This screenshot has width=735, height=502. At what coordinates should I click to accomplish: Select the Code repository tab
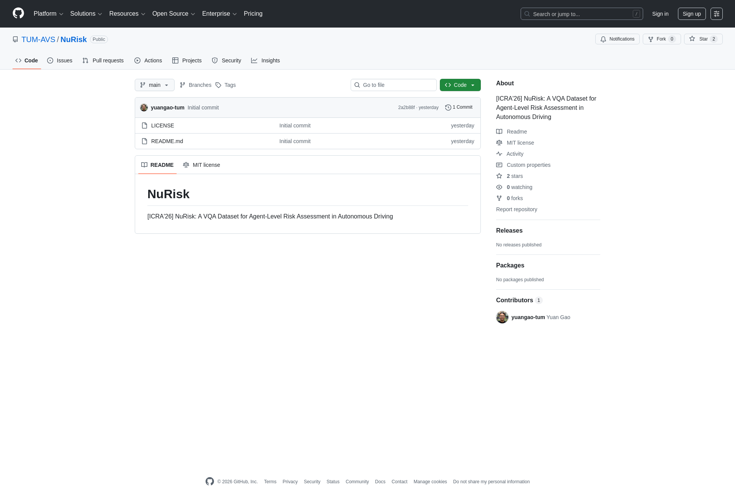click(27, 60)
